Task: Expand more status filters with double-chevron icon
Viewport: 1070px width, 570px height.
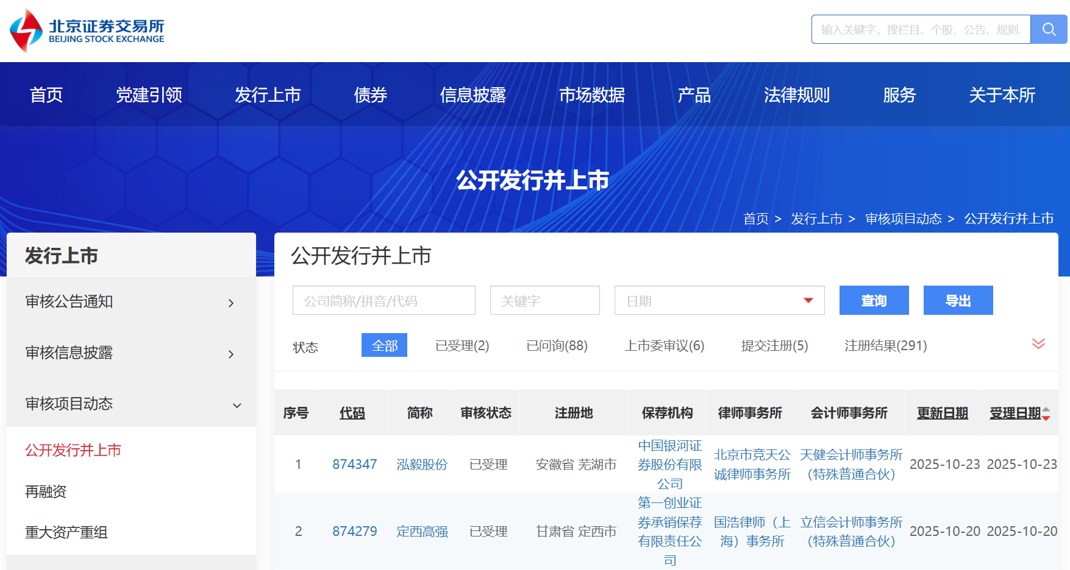Action: pyautogui.click(x=1038, y=344)
